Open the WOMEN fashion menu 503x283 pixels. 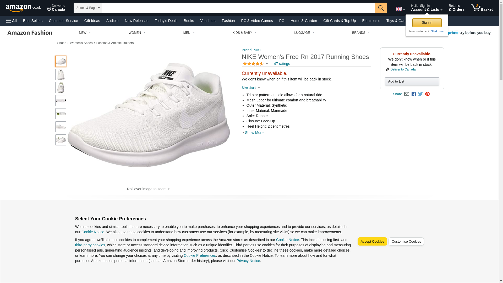pos(137,33)
